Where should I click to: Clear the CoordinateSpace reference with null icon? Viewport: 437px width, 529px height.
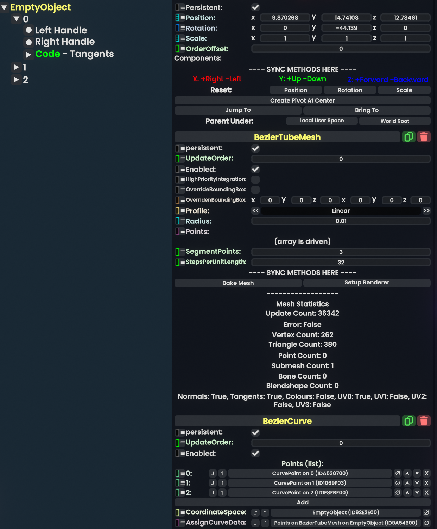pos(426,512)
